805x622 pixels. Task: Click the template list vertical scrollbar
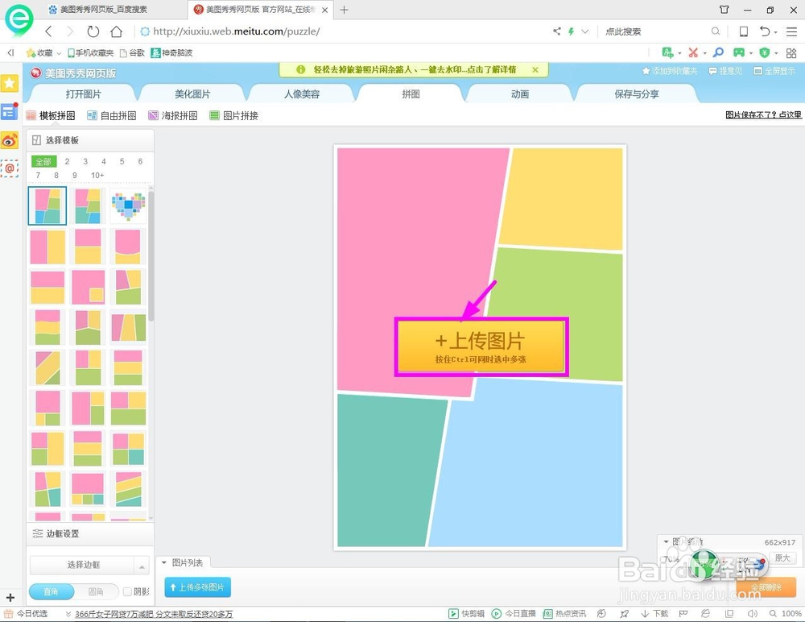tap(151, 255)
